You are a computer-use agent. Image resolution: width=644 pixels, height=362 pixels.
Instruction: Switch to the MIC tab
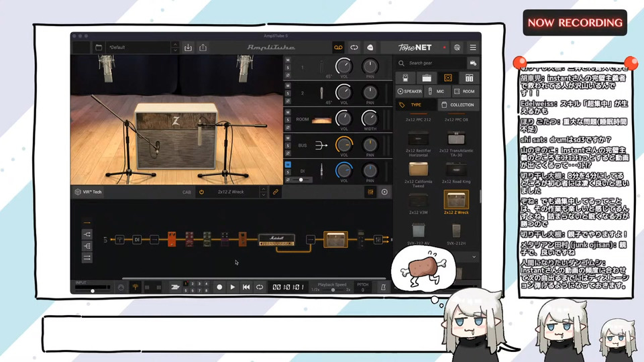point(437,92)
